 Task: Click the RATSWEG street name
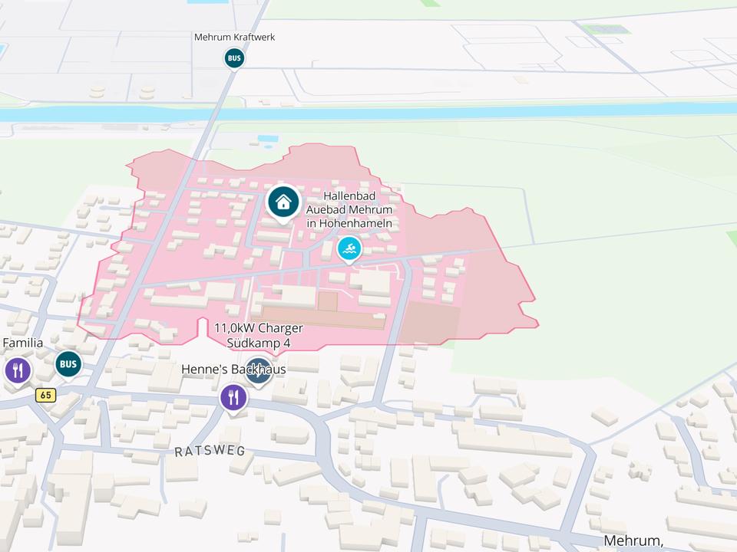point(210,451)
